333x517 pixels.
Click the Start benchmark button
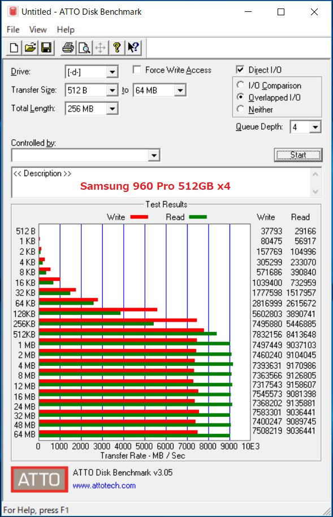[x=298, y=155]
